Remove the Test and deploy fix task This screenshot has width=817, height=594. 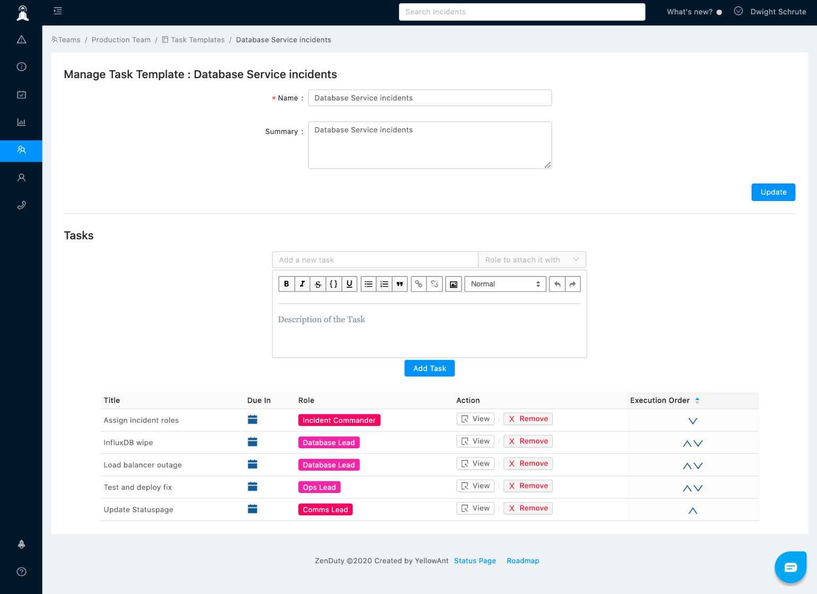528,486
